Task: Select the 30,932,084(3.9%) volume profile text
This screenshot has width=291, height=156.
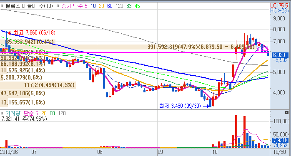Action: (23, 58)
